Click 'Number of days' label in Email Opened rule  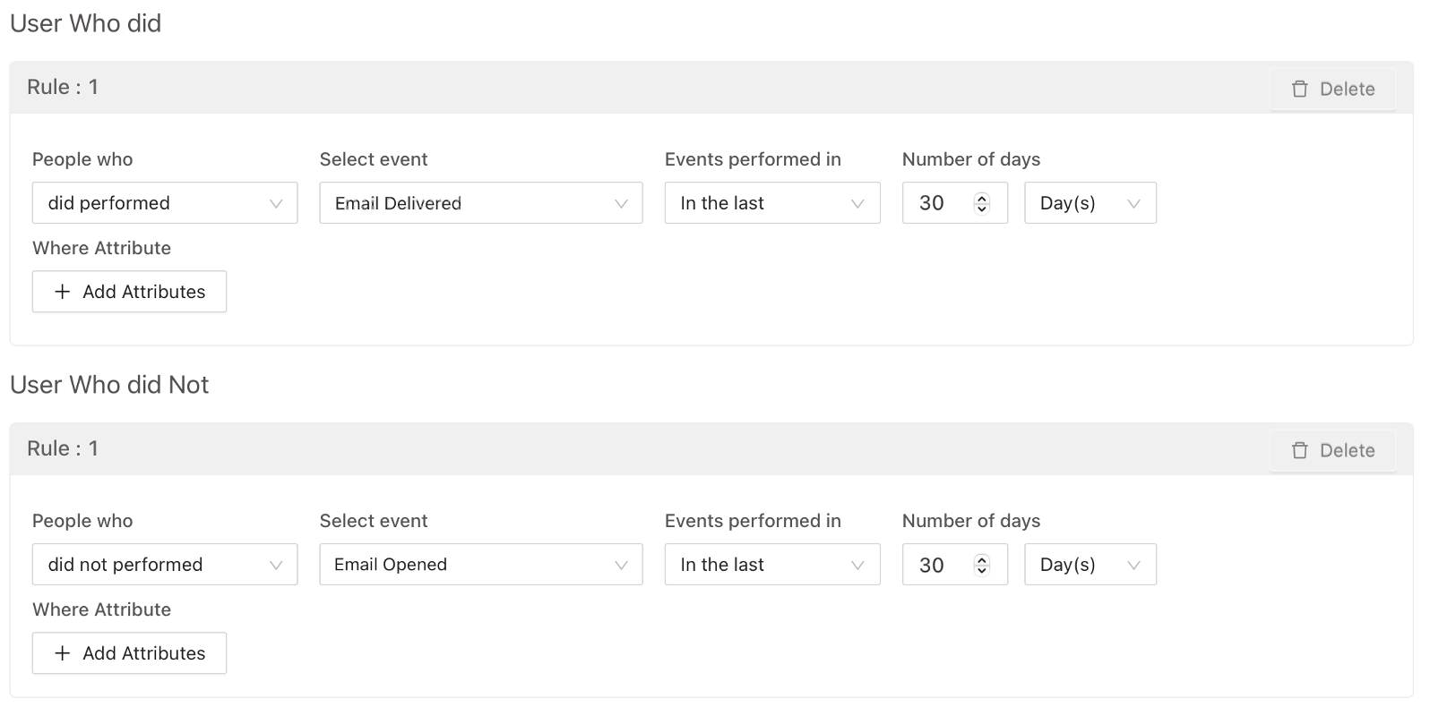click(971, 521)
